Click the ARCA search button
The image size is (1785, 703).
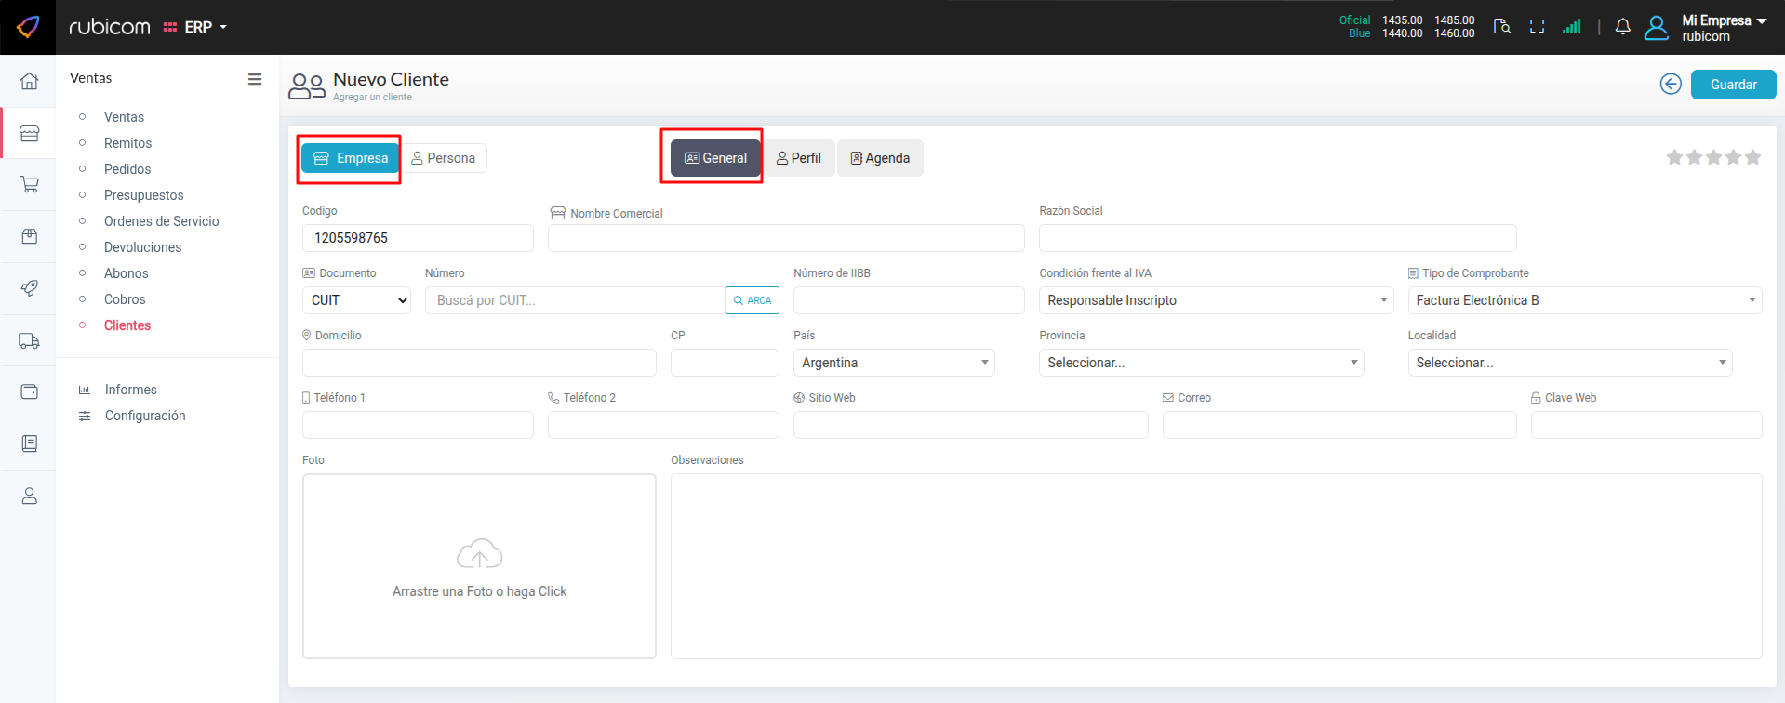coord(752,300)
